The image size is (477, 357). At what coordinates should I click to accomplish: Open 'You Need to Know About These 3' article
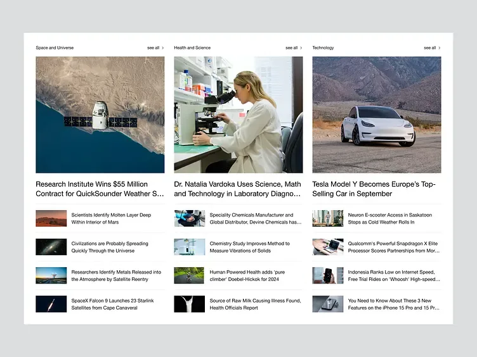pyautogui.click(x=394, y=304)
